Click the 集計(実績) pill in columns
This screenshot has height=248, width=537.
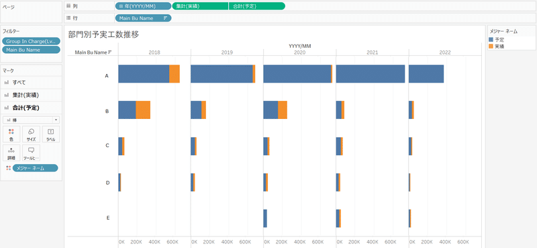200,6
